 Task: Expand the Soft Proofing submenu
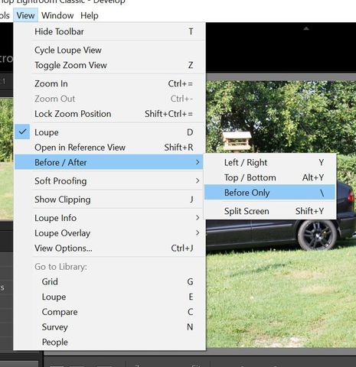coord(109,181)
